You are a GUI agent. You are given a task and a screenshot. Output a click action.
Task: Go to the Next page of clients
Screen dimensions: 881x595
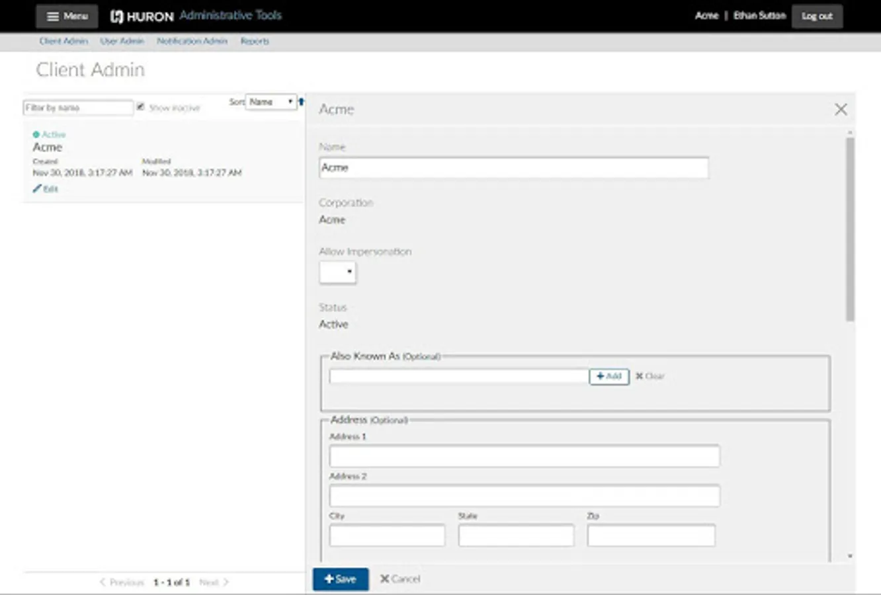(x=214, y=582)
